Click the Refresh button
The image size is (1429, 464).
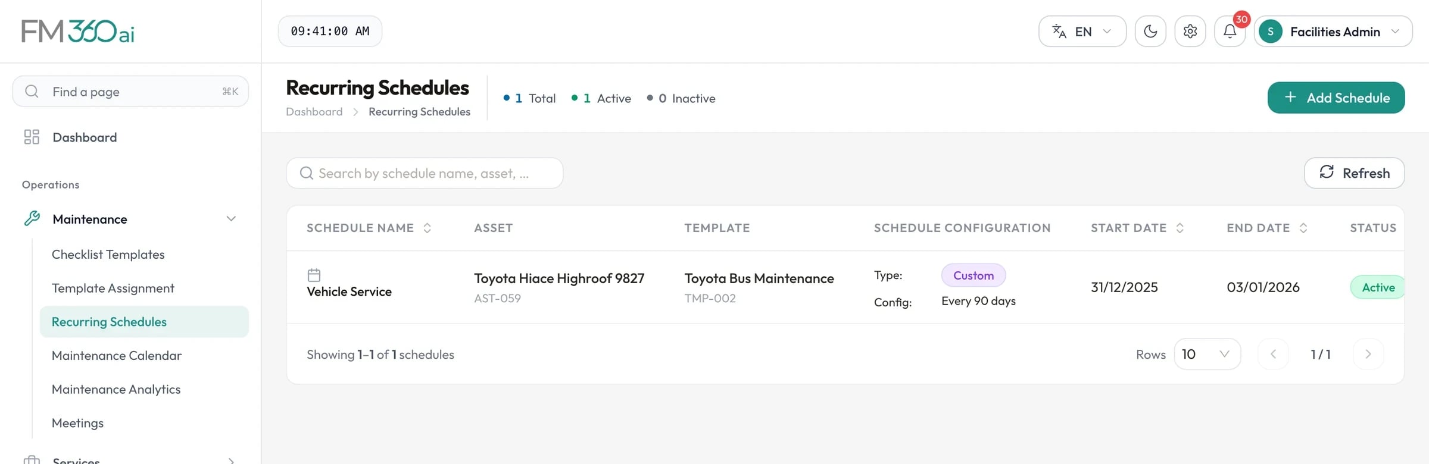(x=1355, y=173)
